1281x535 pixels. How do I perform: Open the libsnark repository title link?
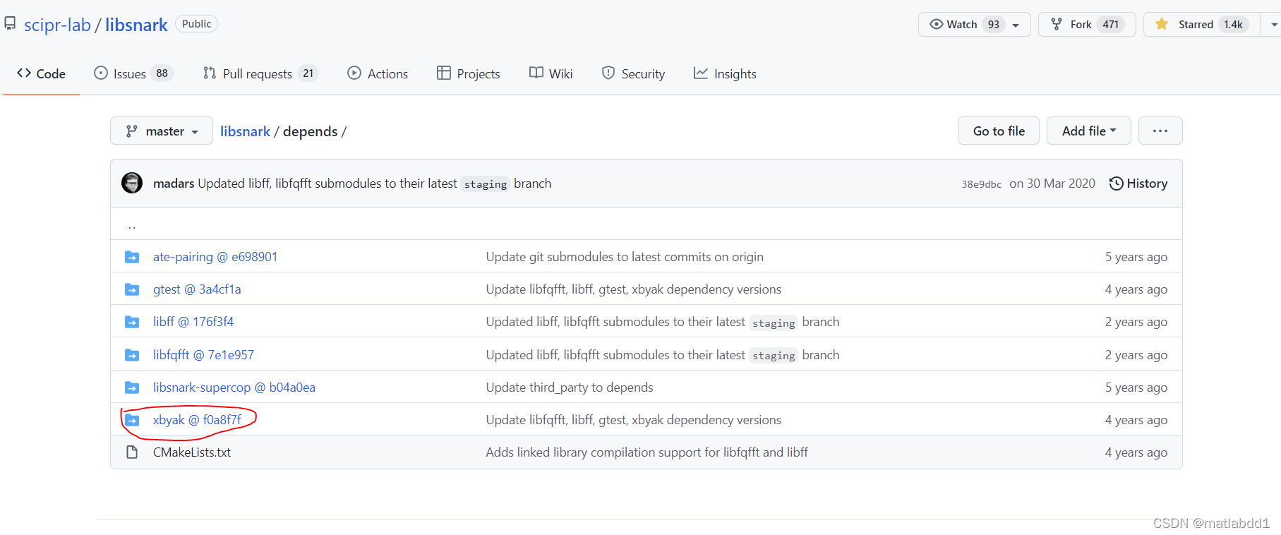[136, 25]
